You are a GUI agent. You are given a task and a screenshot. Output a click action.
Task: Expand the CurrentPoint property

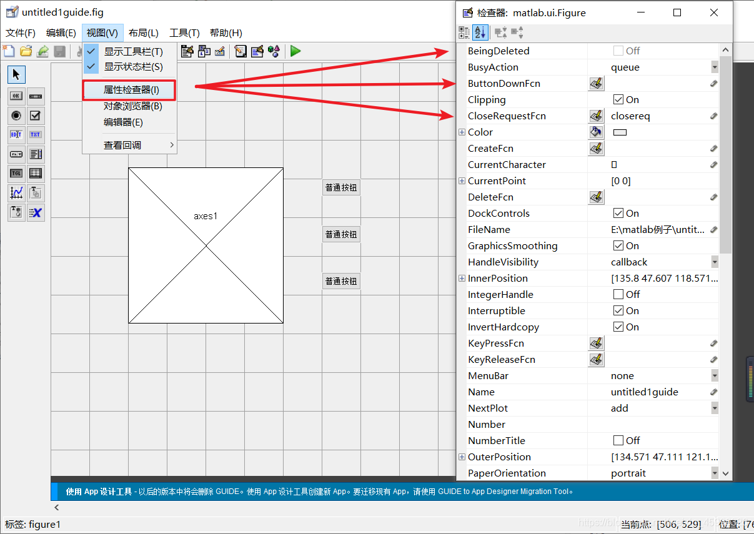(x=462, y=180)
